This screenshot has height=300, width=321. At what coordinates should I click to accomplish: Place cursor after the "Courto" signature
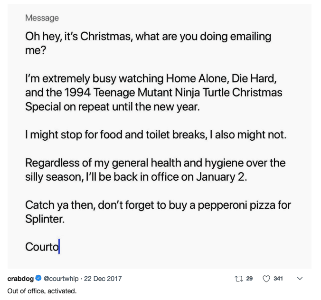click(x=59, y=248)
